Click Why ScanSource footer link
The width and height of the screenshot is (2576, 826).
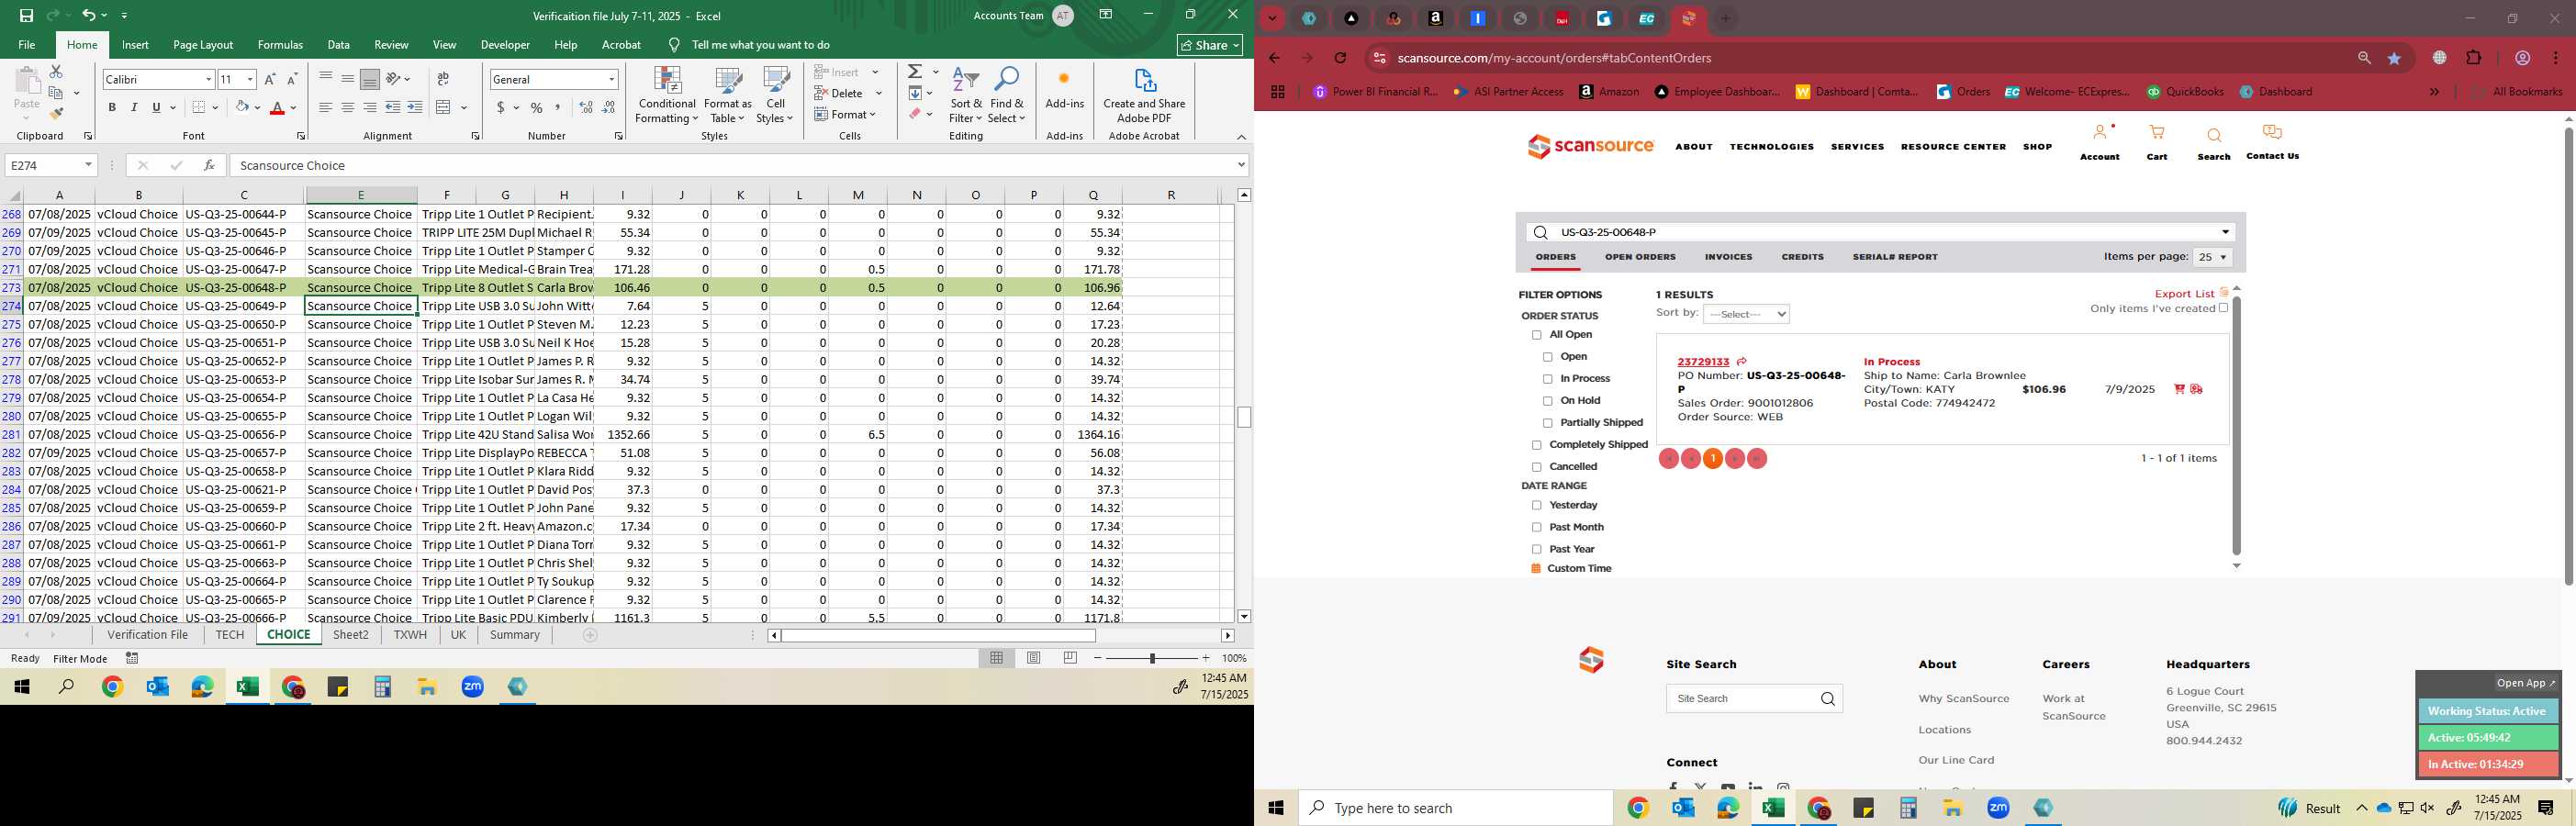1963,699
